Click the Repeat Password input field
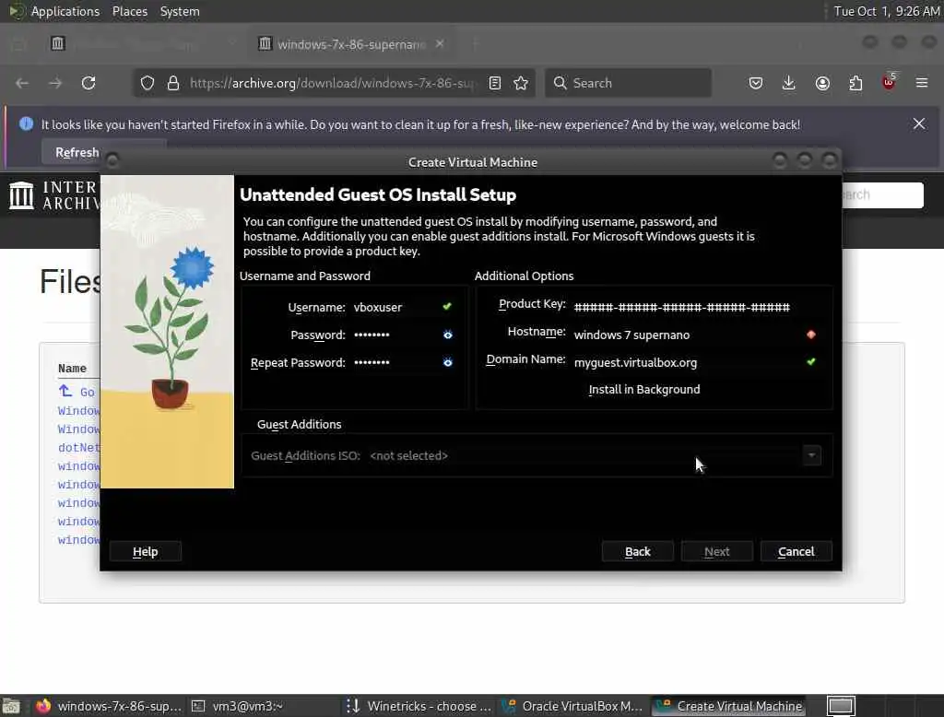 click(x=396, y=362)
